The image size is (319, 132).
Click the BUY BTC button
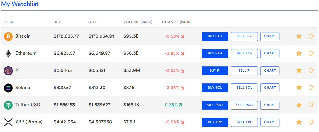click(215, 36)
